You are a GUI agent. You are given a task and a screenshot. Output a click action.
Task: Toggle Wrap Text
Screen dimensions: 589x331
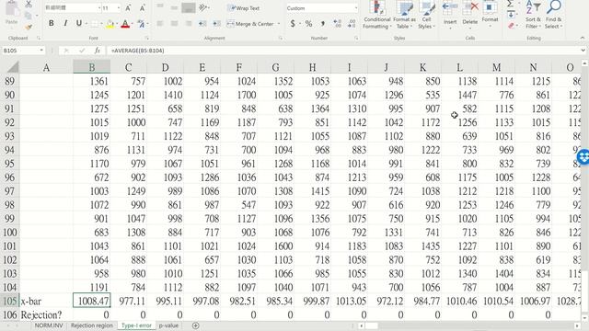pos(244,8)
